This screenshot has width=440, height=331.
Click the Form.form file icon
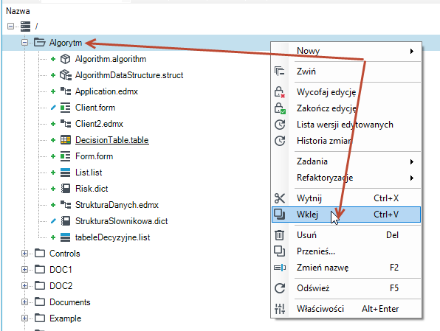point(66,156)
